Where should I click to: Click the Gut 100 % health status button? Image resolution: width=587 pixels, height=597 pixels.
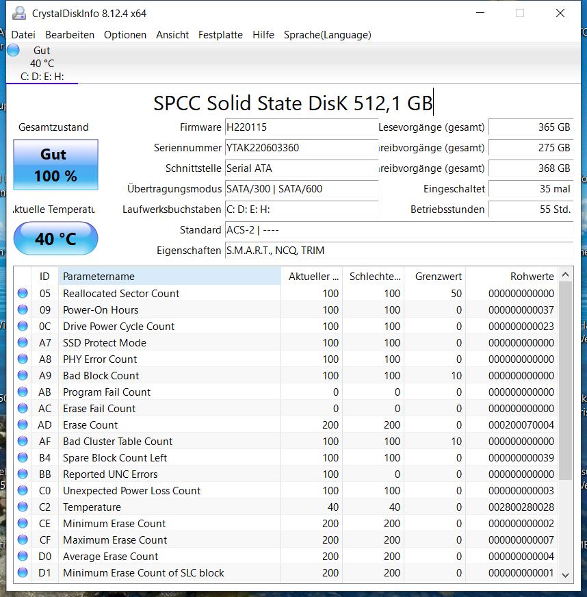point(56,164)
